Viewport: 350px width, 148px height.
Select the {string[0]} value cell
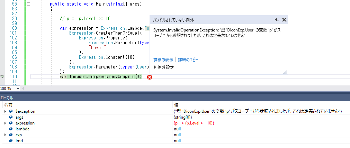click(x=182, y=117)
